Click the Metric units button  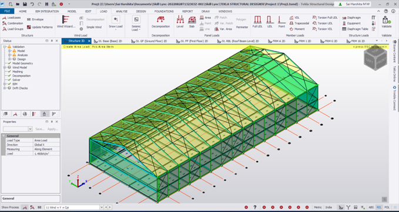coord(317,207)
